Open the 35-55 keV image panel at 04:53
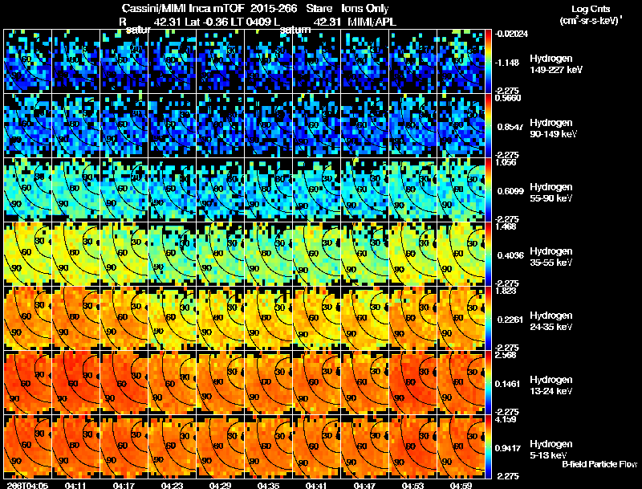642x489 pixels. (x=413, y=255)
